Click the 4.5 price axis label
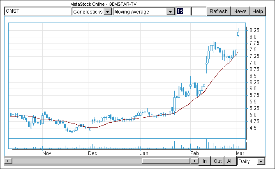This screenshot has width=275, height=169. [x=253, y=128]
